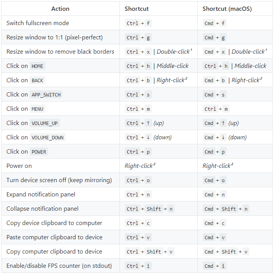274x274 pixels.
Task: Click the "Action" column header
Action: point(61,8)
